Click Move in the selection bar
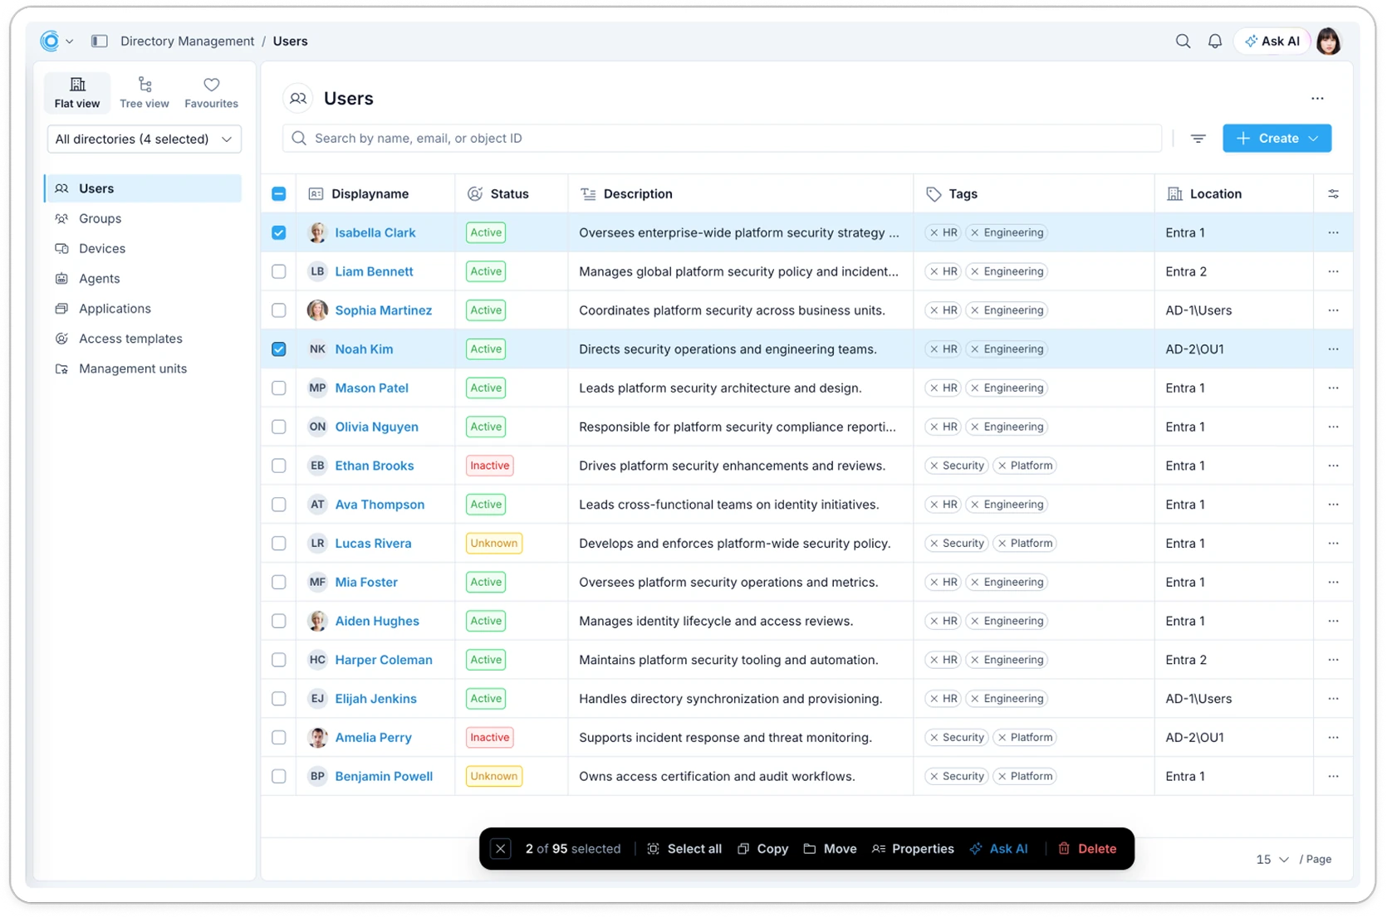 coord(830,849)
